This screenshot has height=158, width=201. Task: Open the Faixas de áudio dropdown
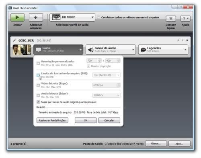point(111,50)
